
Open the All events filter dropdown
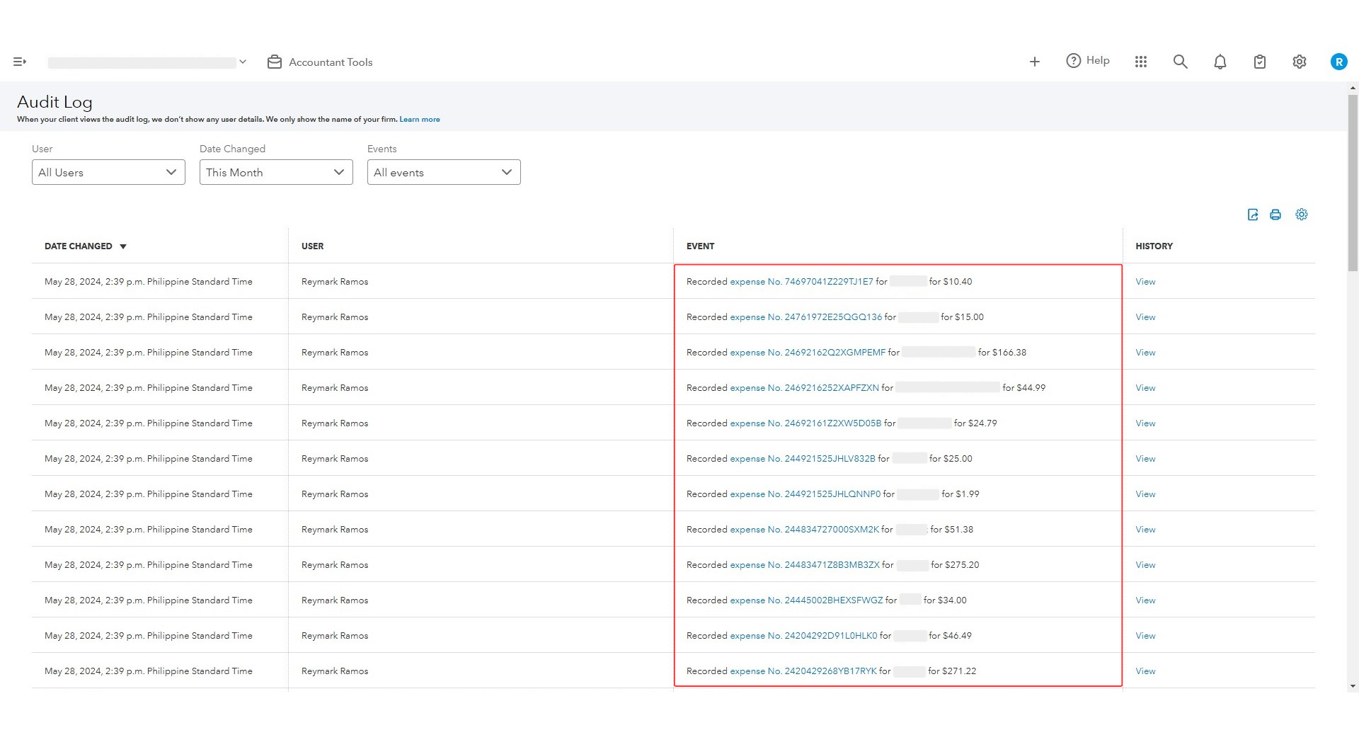(444, 172)
